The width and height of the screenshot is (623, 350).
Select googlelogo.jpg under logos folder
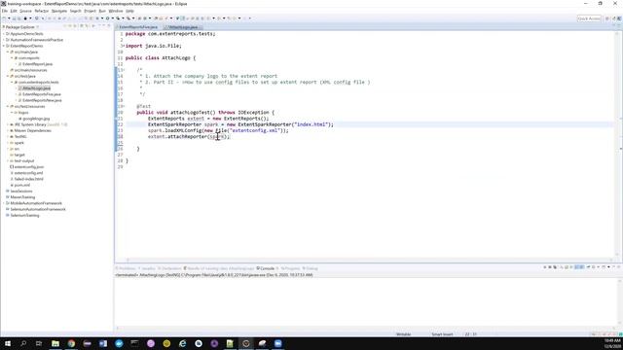(36, 119)
